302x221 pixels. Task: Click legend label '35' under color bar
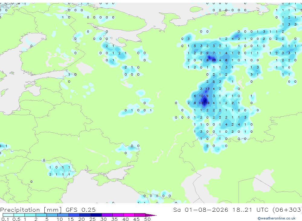coord(114,219)
